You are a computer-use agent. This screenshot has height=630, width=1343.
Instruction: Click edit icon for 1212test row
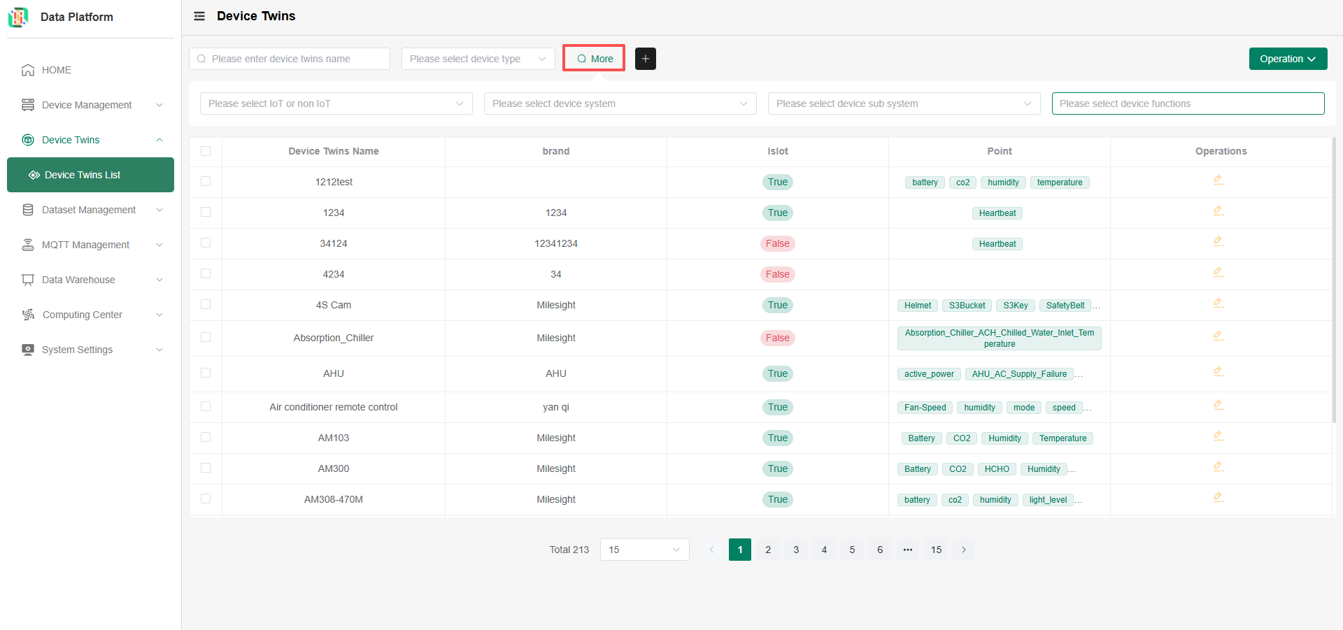pos(1218,180)
